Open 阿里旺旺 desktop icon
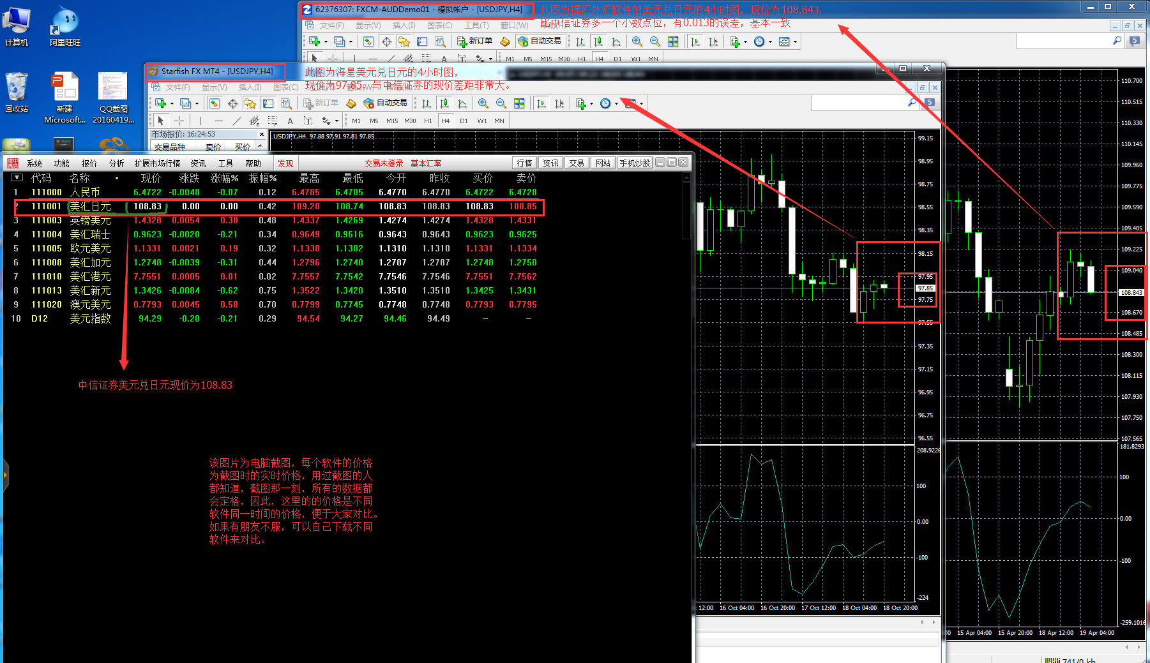Viewport: 1150px width, 663px height. click(x=64, y=27)
